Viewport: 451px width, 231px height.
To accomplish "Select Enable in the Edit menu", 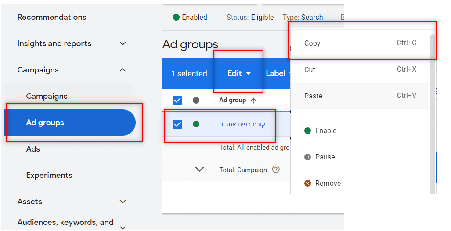I will [x=361, y=130].
